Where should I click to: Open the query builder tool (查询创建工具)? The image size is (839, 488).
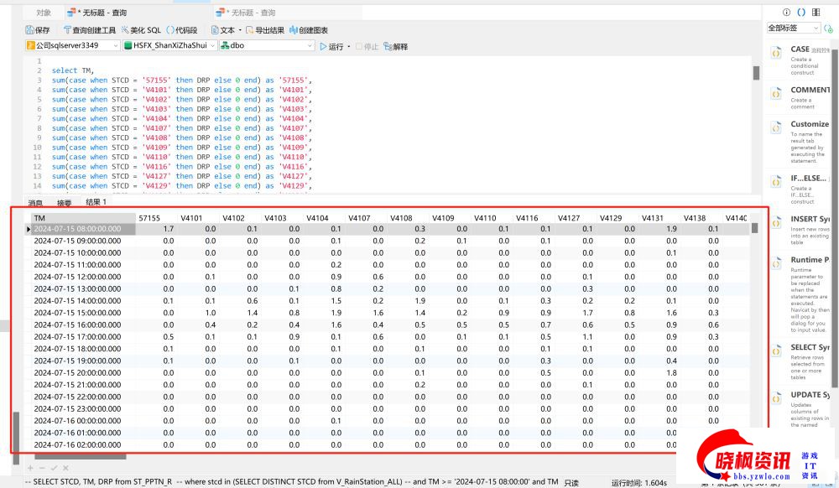90,30
